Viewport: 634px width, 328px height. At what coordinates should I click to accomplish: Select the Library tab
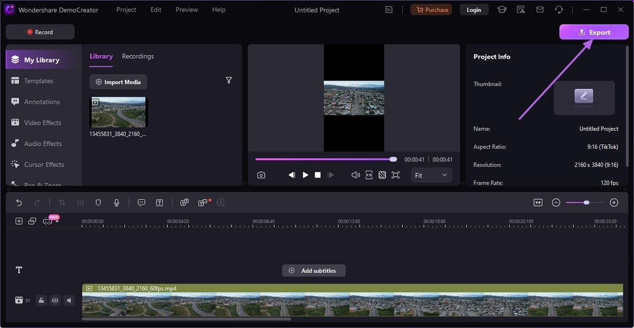tap(101, 56)
